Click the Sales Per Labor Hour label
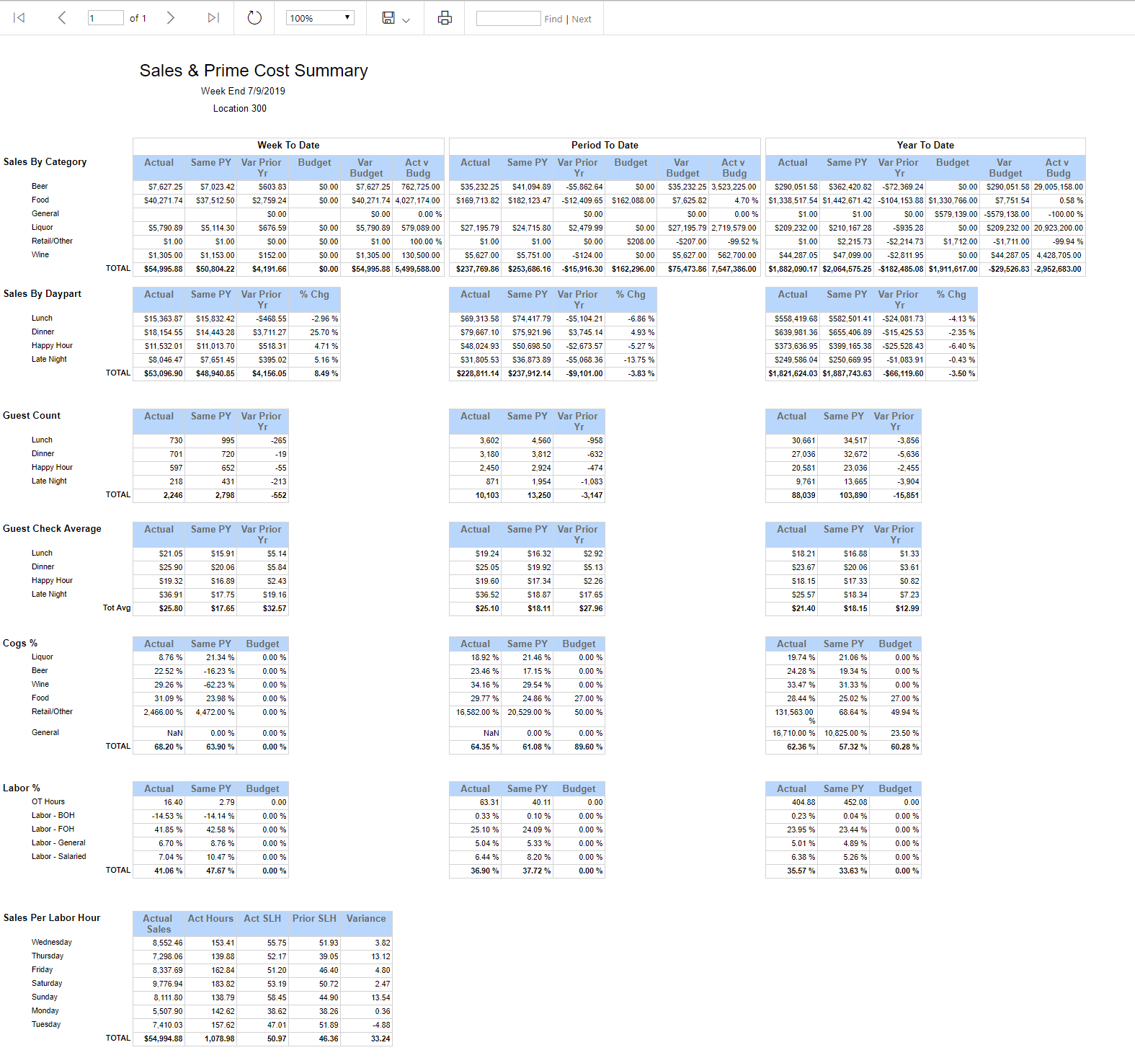 [52, 917]
